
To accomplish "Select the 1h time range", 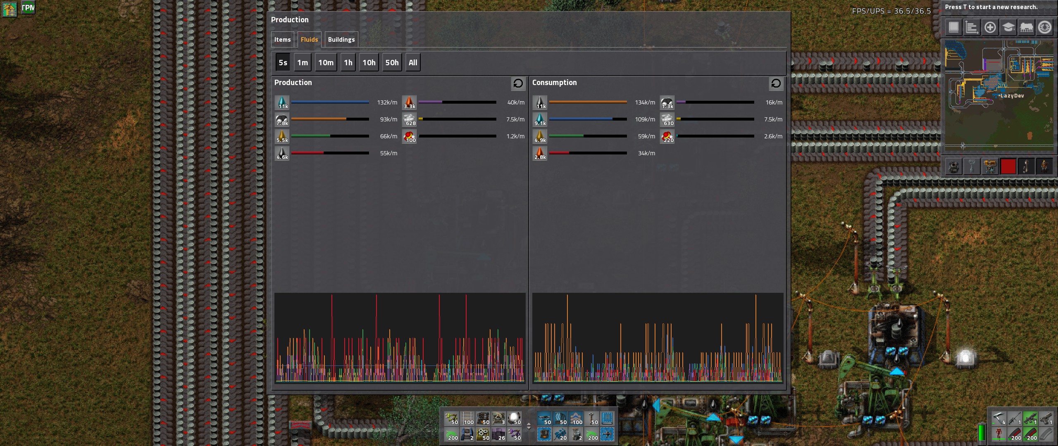I will [x=348, y=63].
